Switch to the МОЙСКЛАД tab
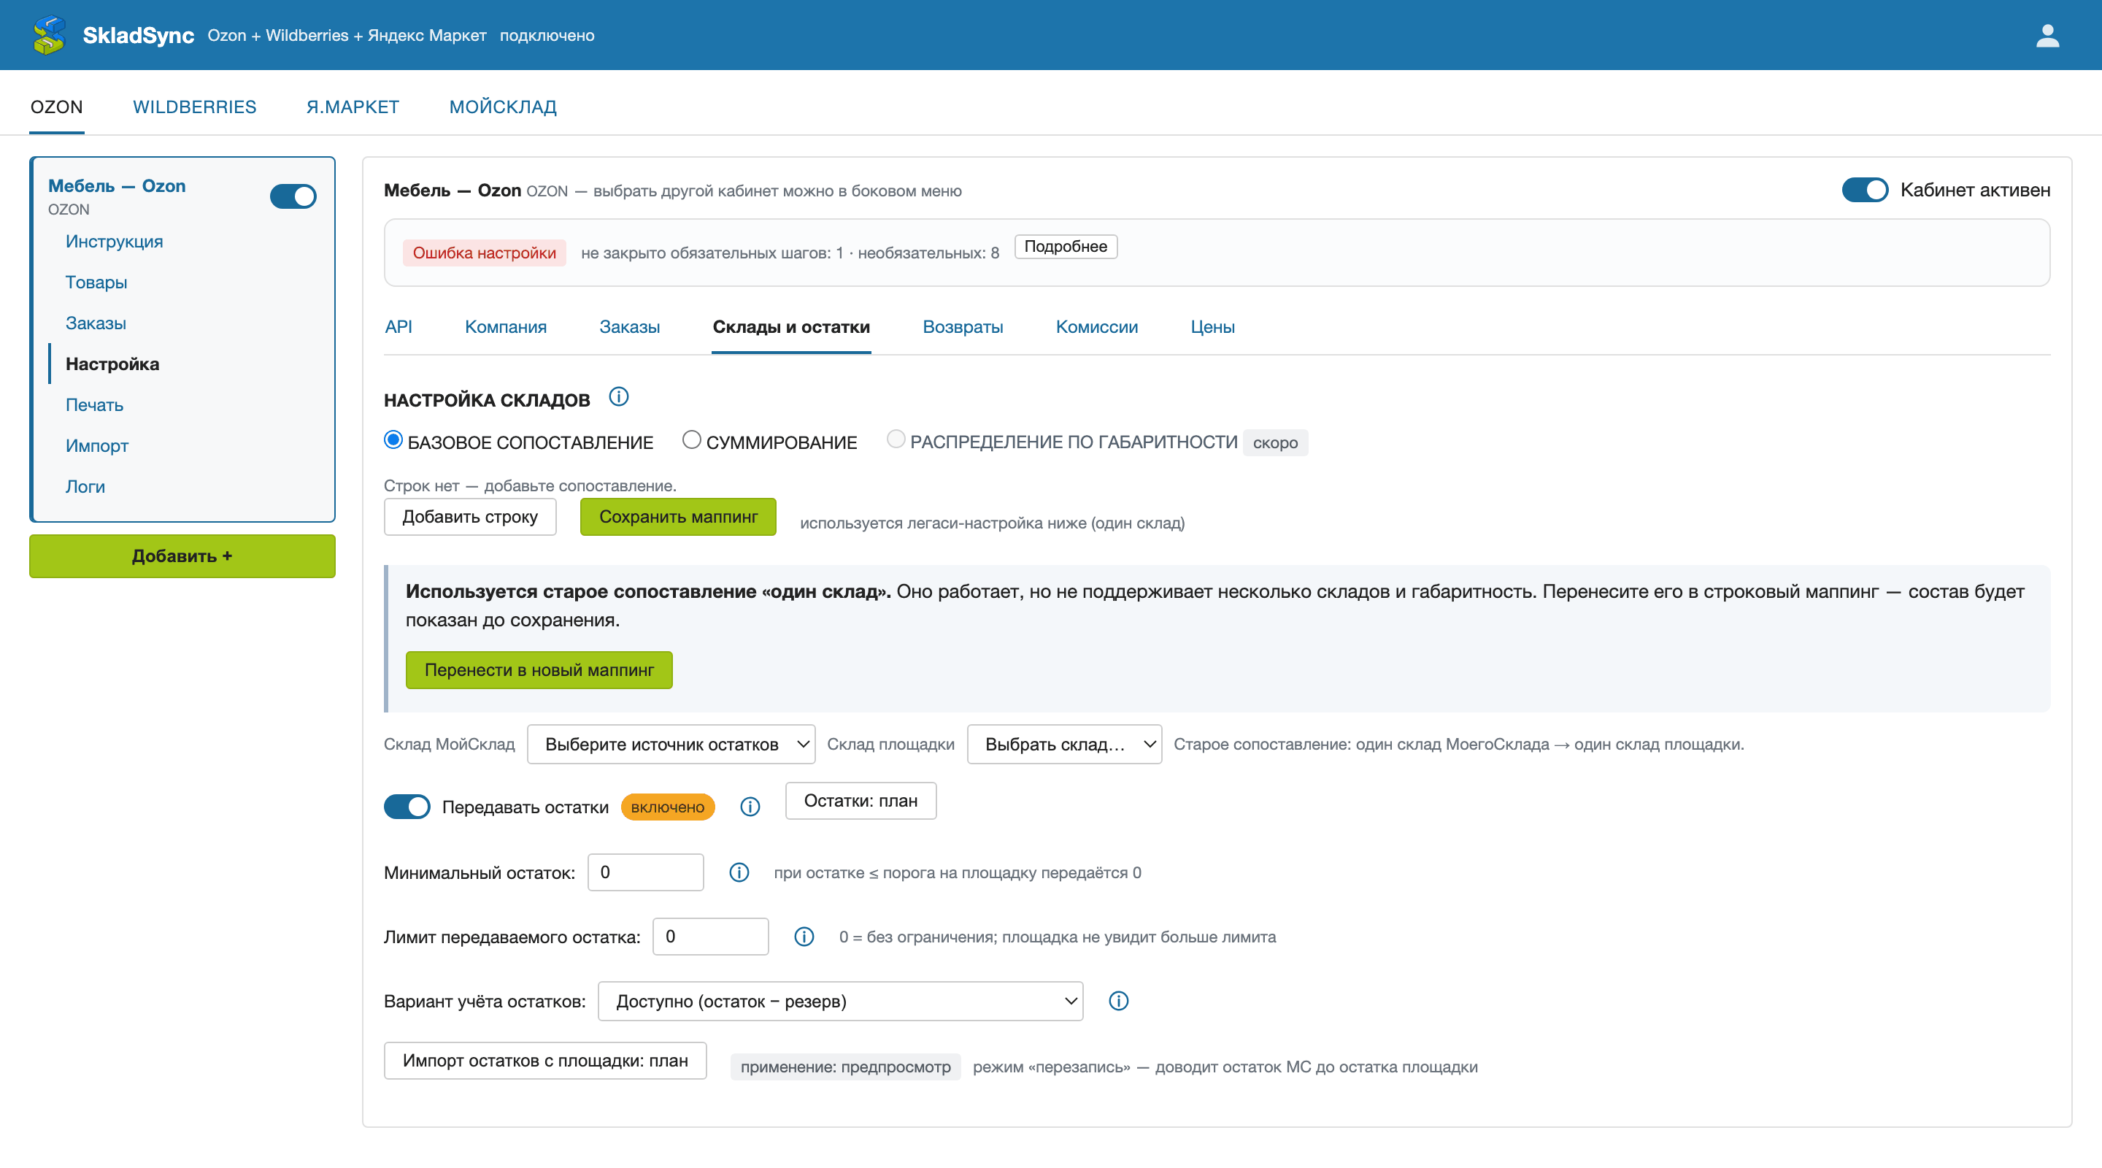 pos(503,107)
